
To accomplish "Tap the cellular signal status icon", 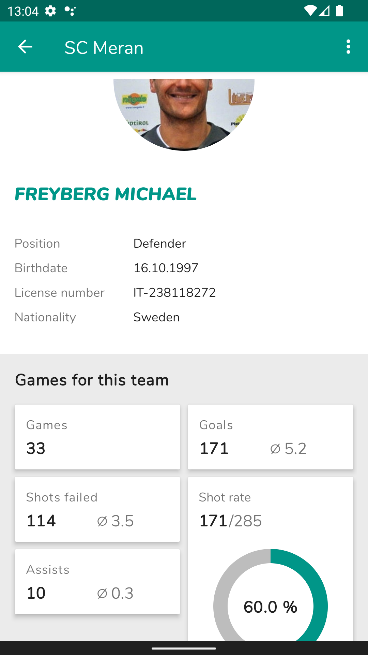I will coord(324,11).
